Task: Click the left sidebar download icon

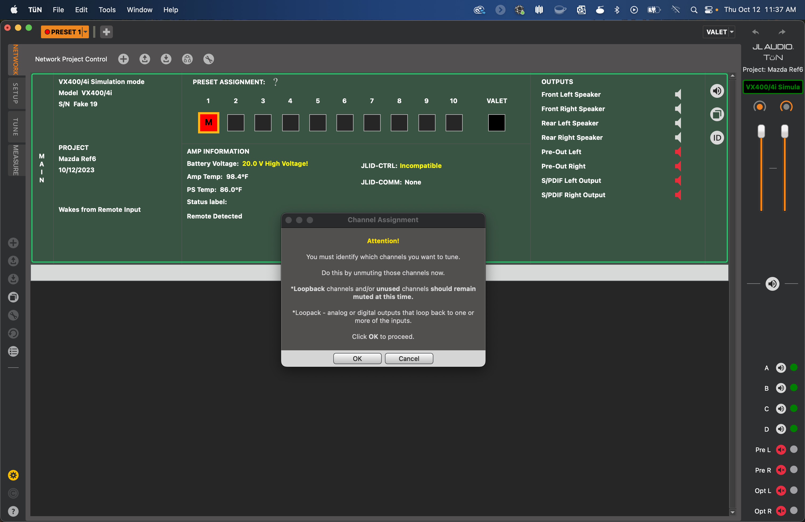Action: 13,279
